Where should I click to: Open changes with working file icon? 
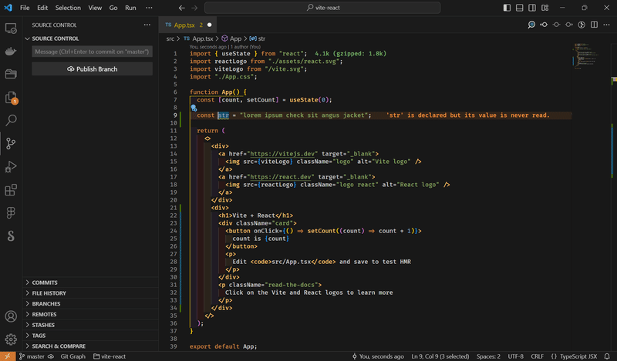[556, 25]
